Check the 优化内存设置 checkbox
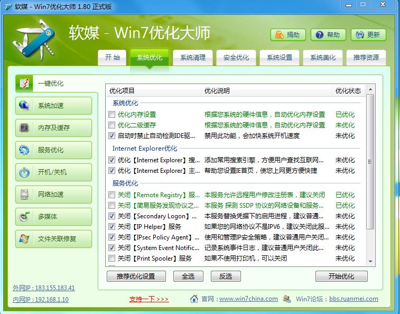The height and width of the screenshot is (314, 400). point(111,114)
